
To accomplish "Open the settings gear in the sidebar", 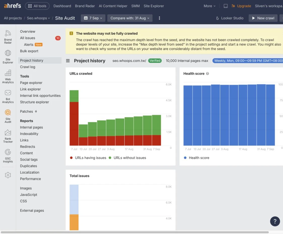I will 8,175.
